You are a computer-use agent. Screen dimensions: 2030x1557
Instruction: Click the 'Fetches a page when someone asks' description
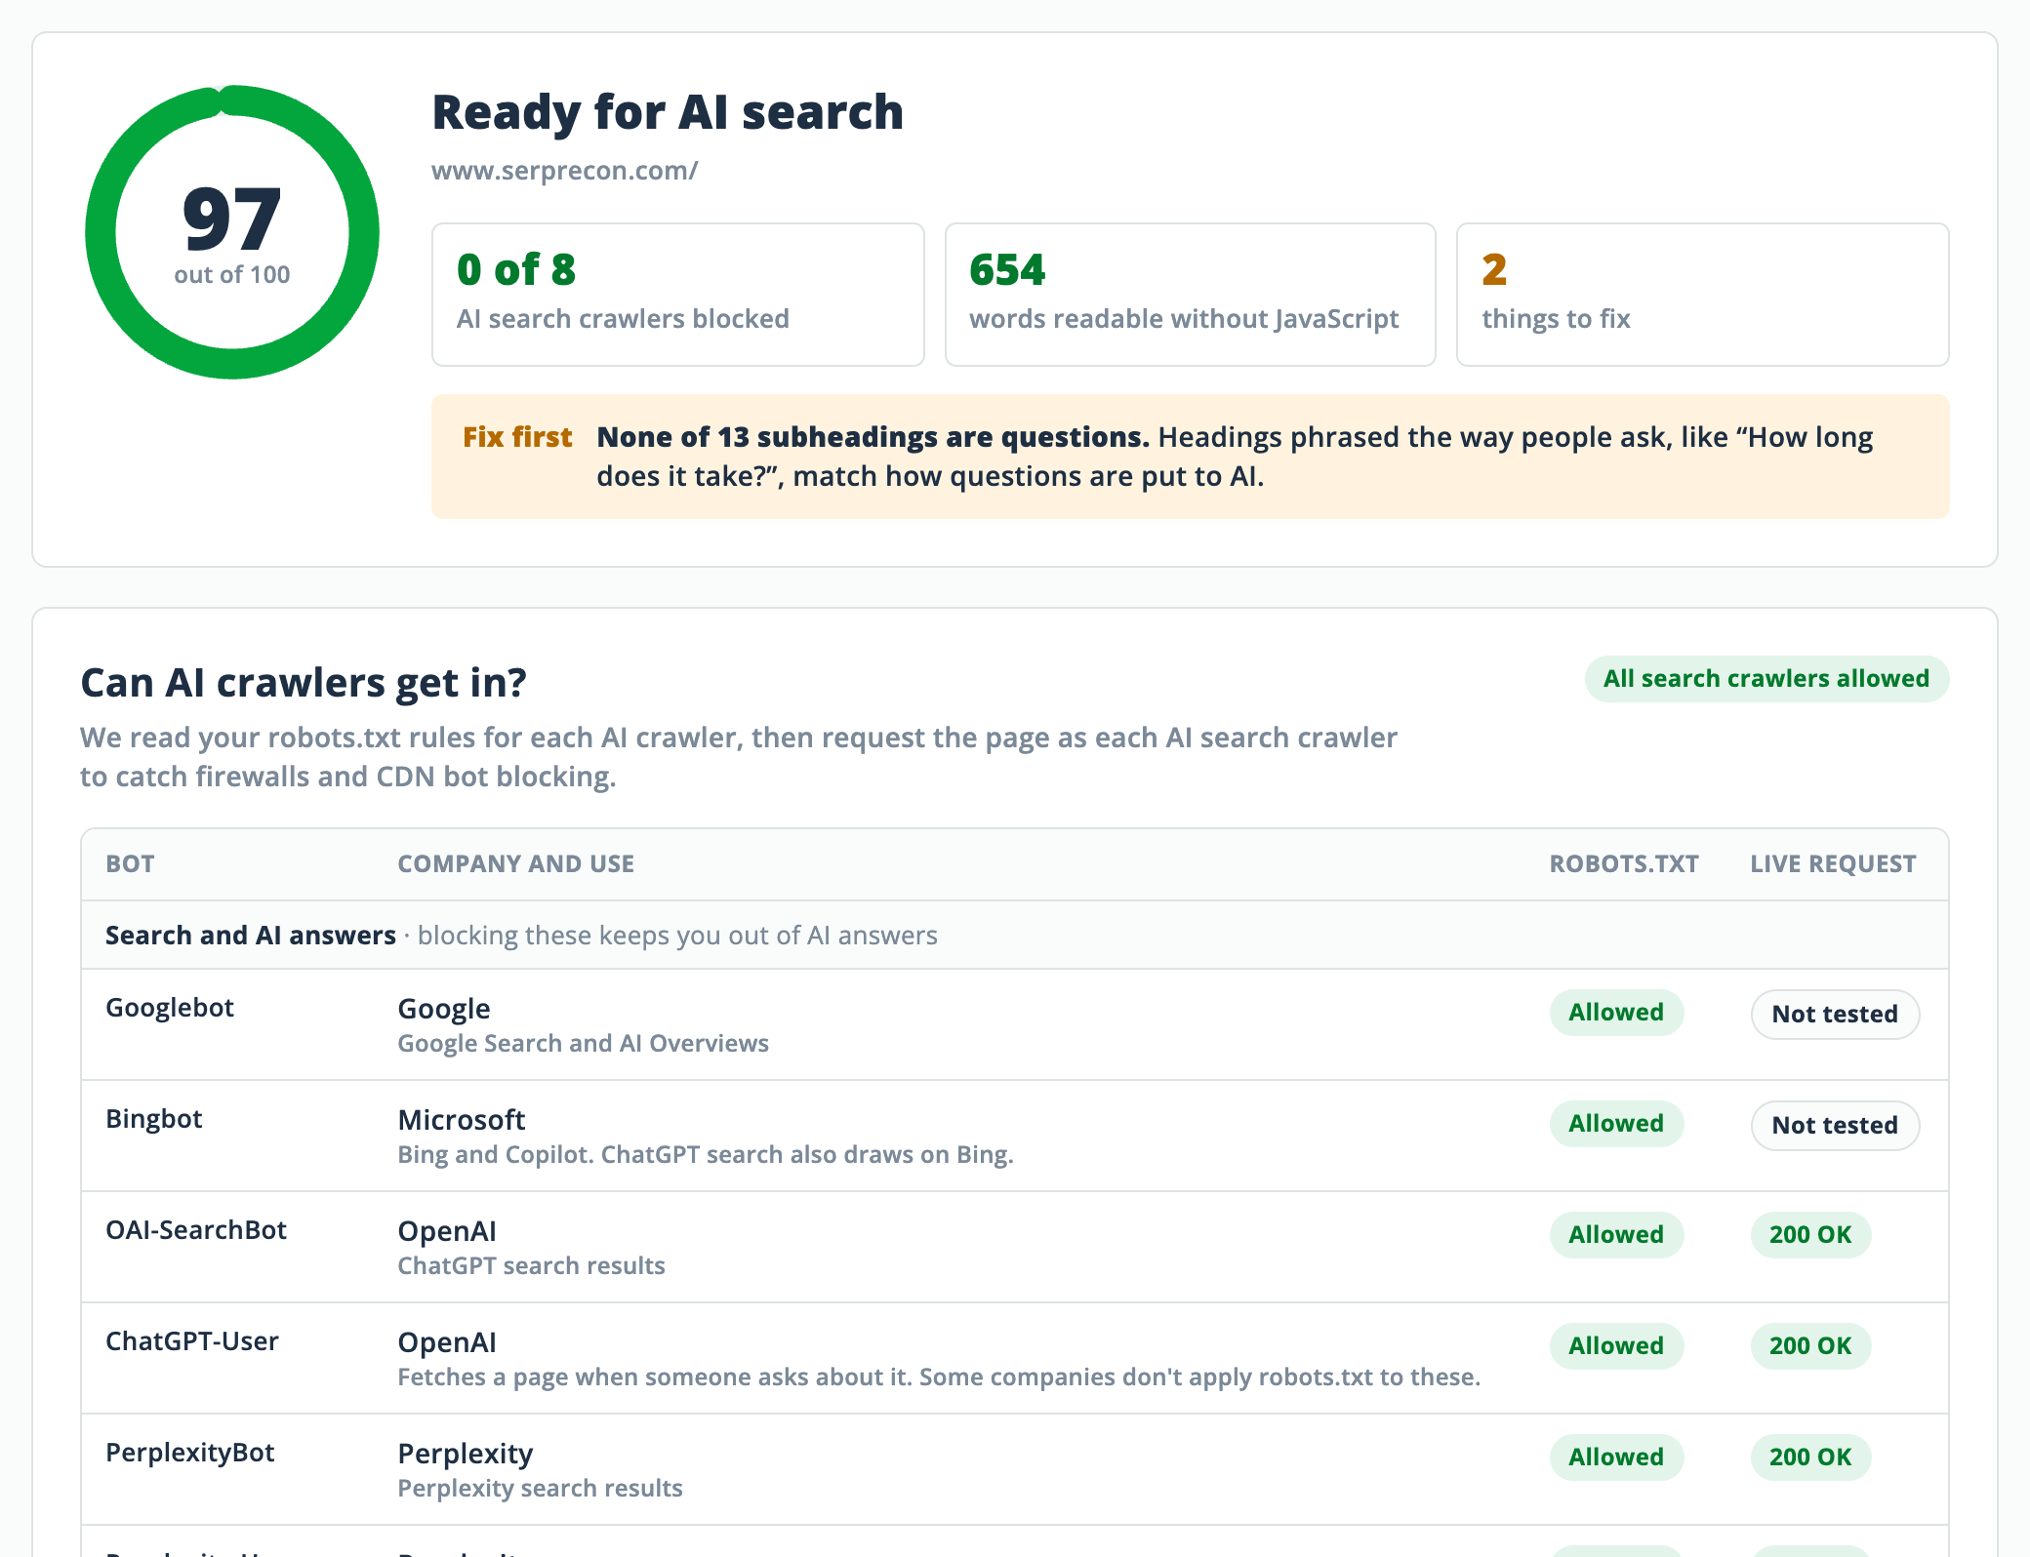939,1377
